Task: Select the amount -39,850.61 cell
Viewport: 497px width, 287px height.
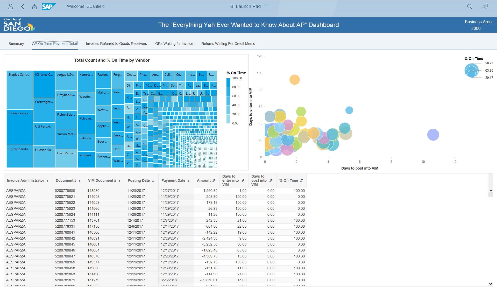Action: (x=206, y=280)
